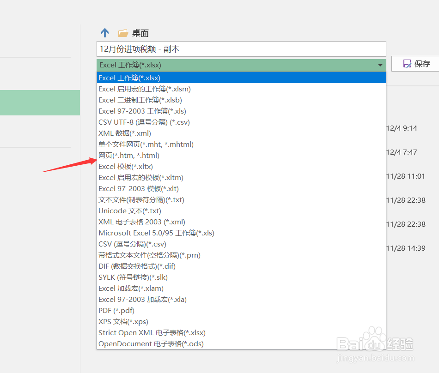This screenshot has width=439, height=373.
Task: Click the 11/28 11:01 file timestamp
Action: click(405, 176)
